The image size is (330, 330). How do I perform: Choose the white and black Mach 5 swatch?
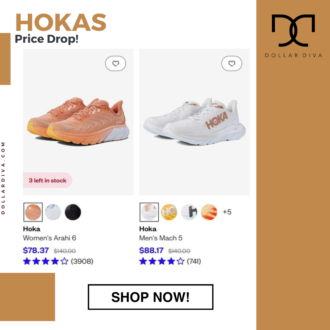coord(189,212)
